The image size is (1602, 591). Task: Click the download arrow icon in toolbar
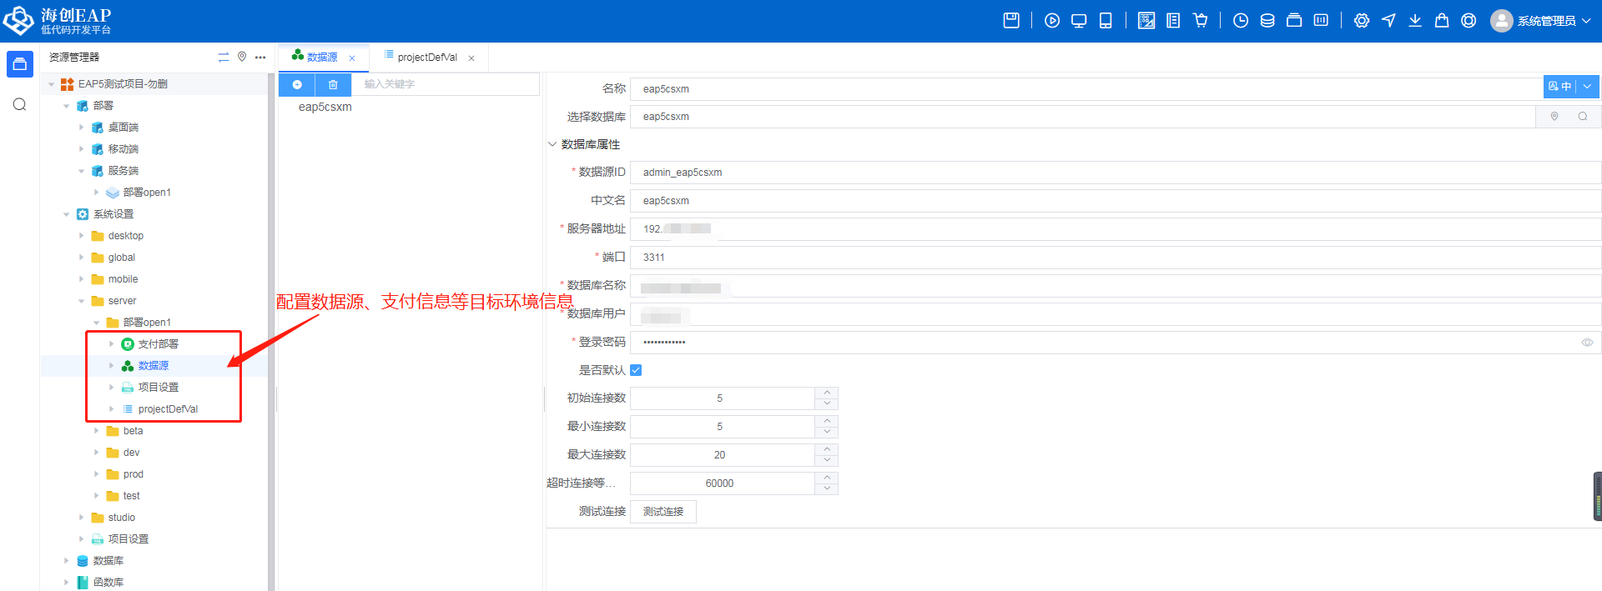[1415, 21]
